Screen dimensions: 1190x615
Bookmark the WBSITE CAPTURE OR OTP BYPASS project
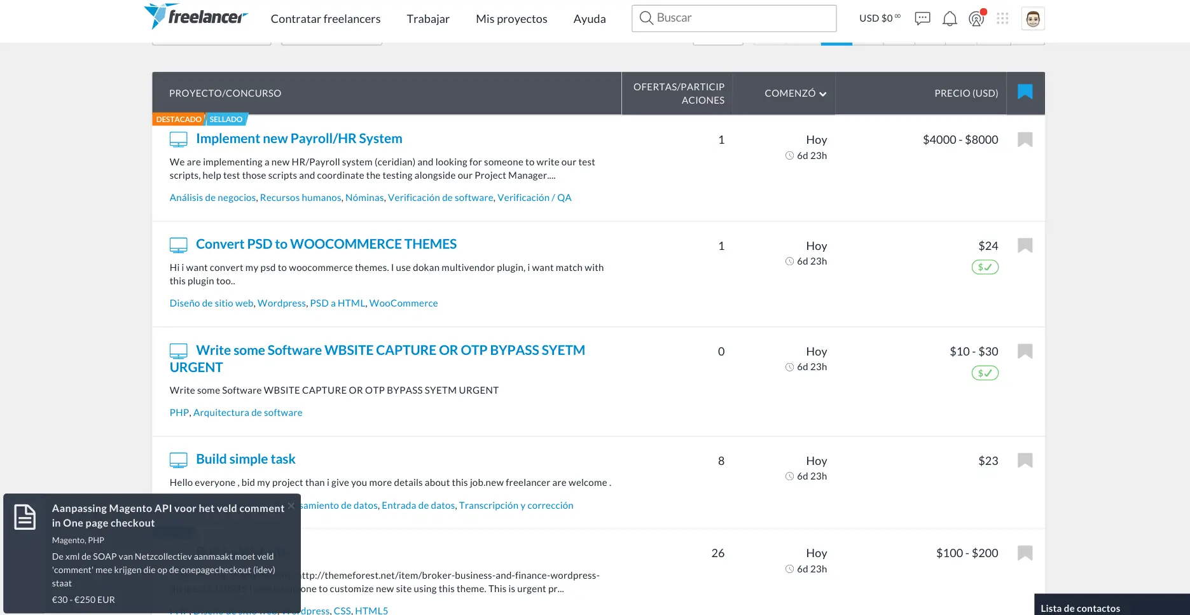[x=1025, y=351]
